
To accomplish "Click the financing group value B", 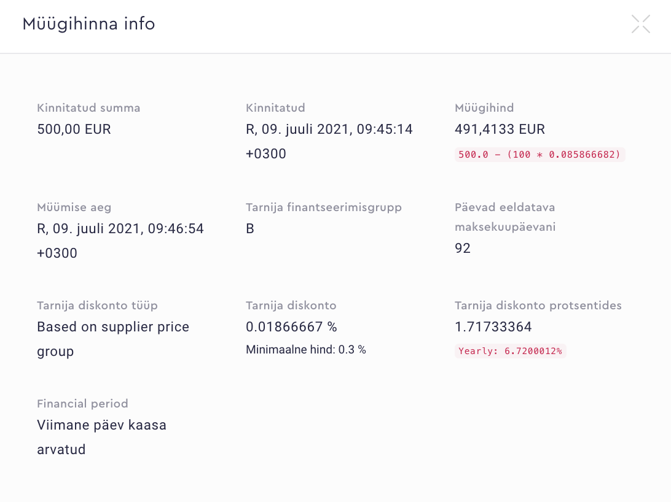I will pos(250,229).
